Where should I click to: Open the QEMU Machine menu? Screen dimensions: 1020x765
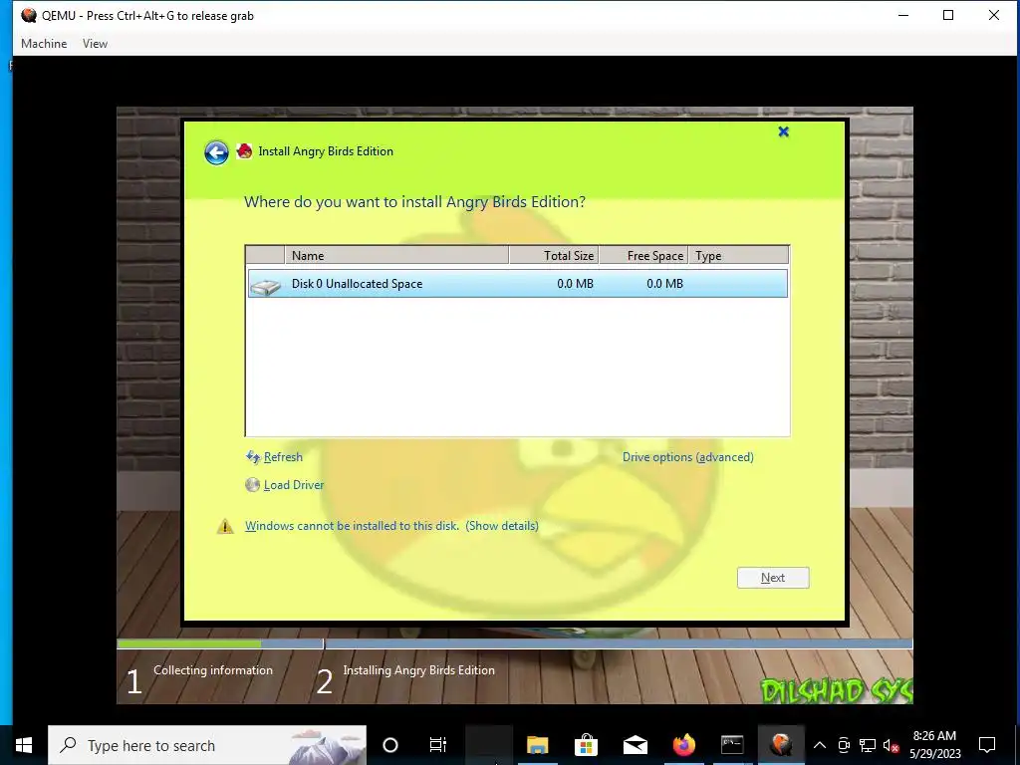(44, 44)
